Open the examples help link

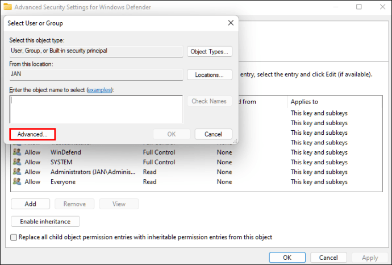pos(99,90)
